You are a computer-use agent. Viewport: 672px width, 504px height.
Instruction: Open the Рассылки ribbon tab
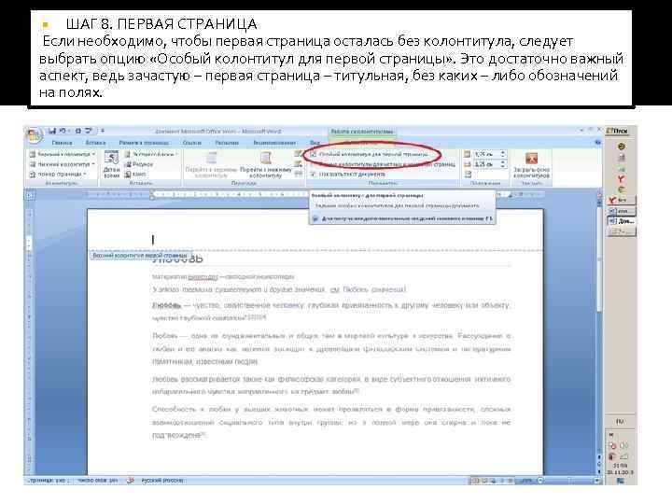click(227, 143)
